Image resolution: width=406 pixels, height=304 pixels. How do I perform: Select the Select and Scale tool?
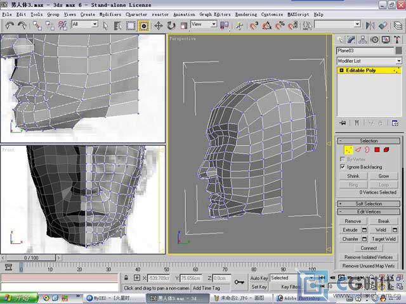click(184, 26)
